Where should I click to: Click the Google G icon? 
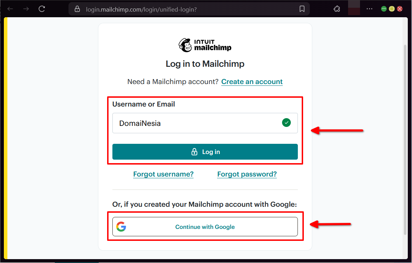coord(121,226)
